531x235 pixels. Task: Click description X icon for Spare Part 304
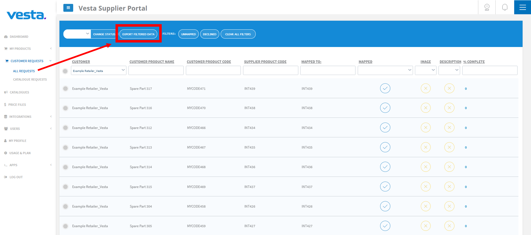tap(449, 206)
